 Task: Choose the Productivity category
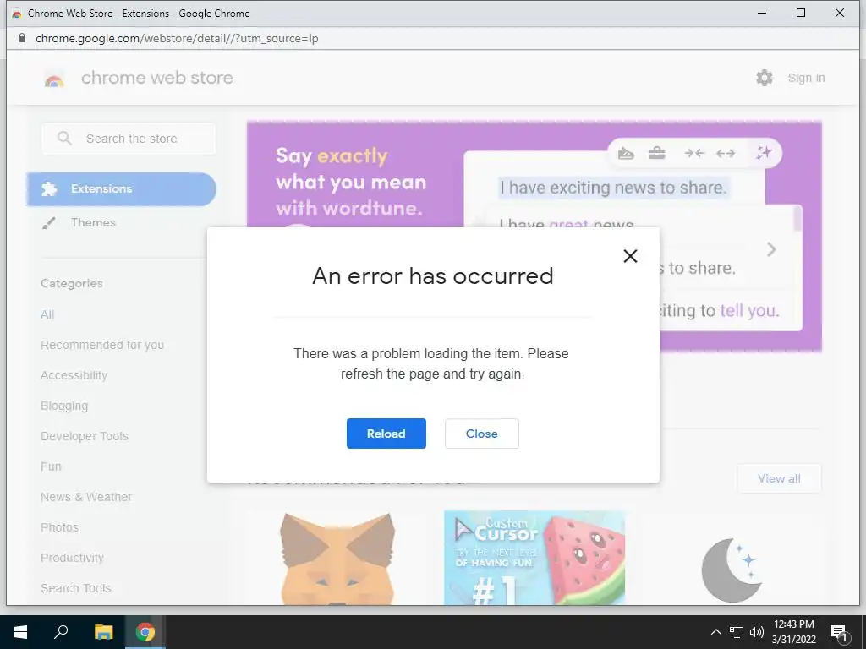tap(73, 558)
